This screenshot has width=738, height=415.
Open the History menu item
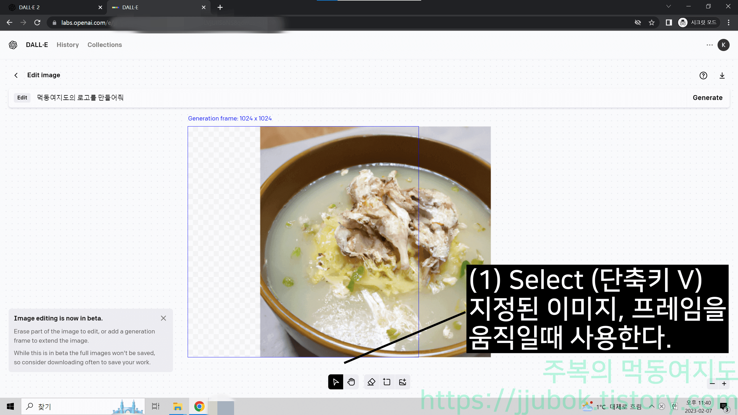point(67,45)
